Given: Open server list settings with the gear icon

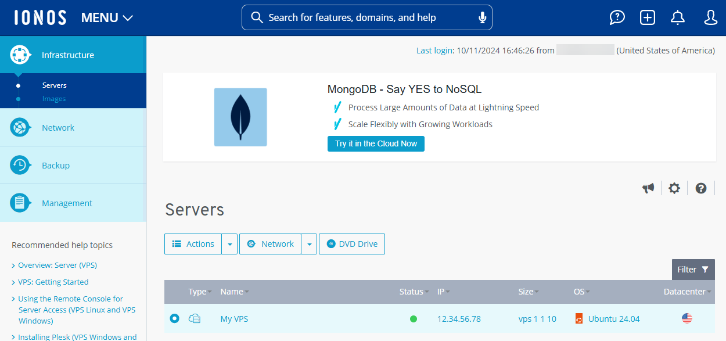Looking at the screenshot, I should coord(674,188).
